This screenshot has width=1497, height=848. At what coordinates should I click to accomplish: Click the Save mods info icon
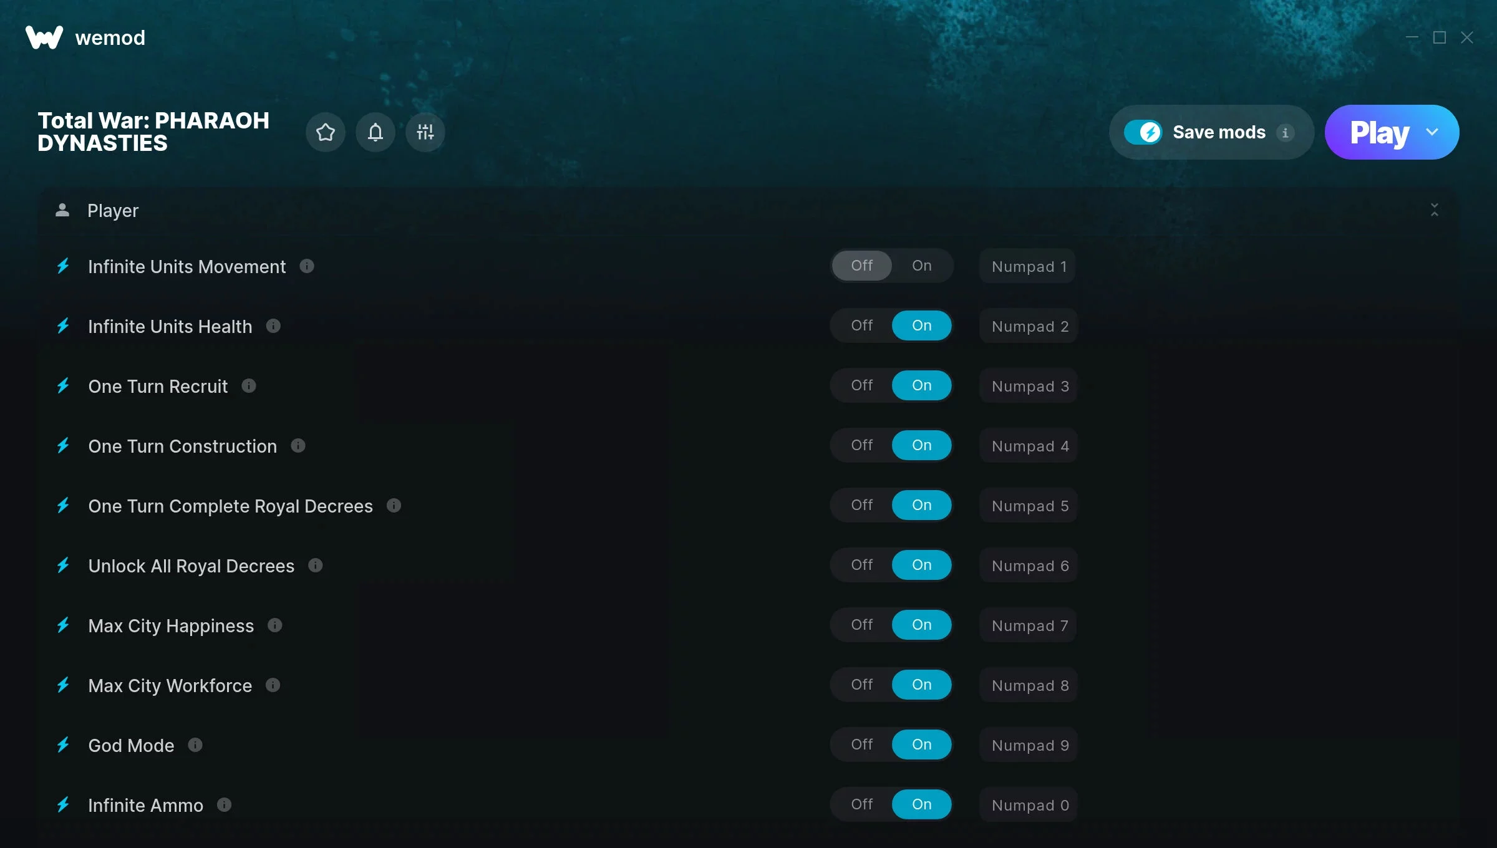pyautogui.click(x=1285, y=133)
